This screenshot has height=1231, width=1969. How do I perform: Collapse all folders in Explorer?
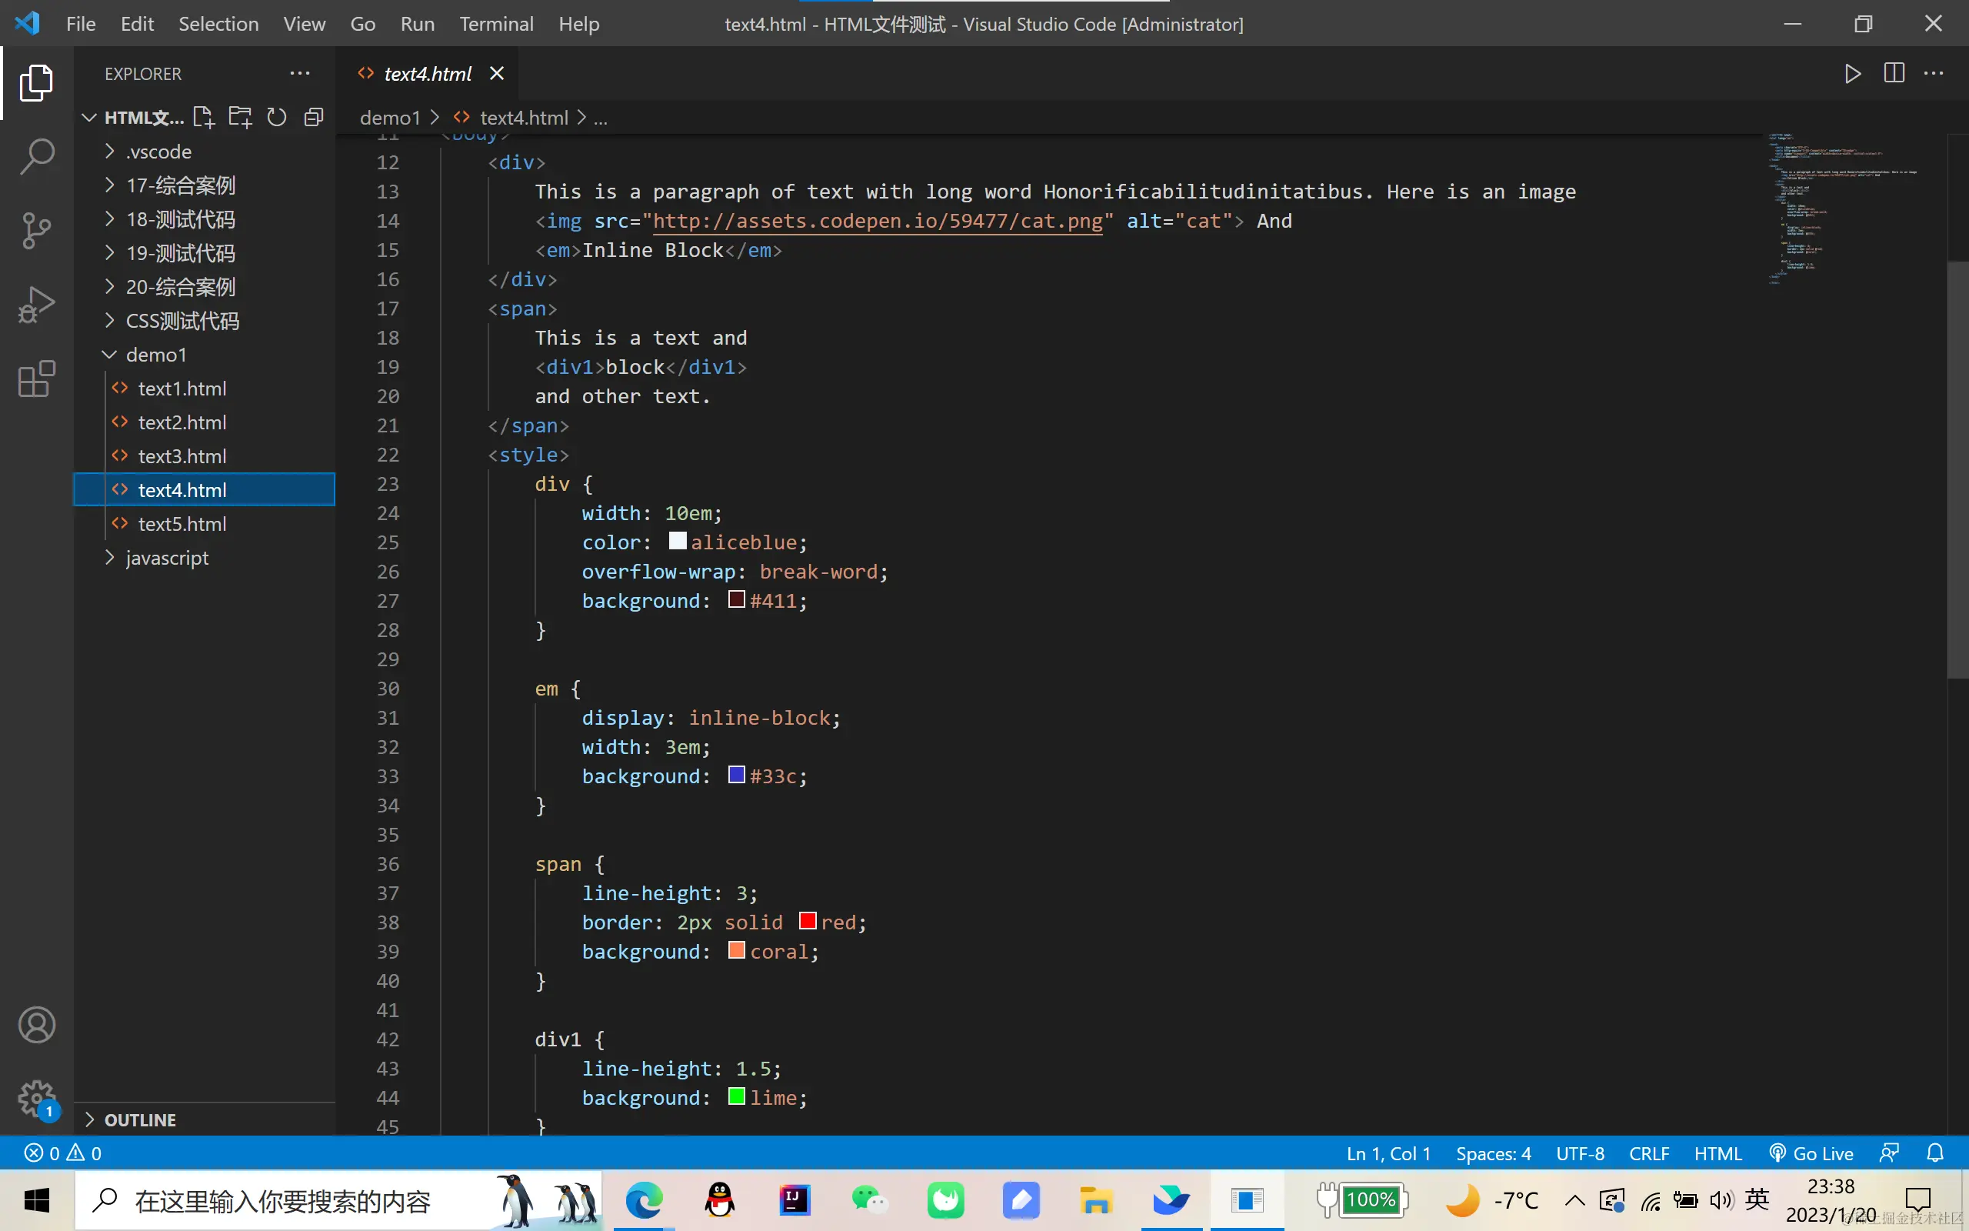(313, 117)
